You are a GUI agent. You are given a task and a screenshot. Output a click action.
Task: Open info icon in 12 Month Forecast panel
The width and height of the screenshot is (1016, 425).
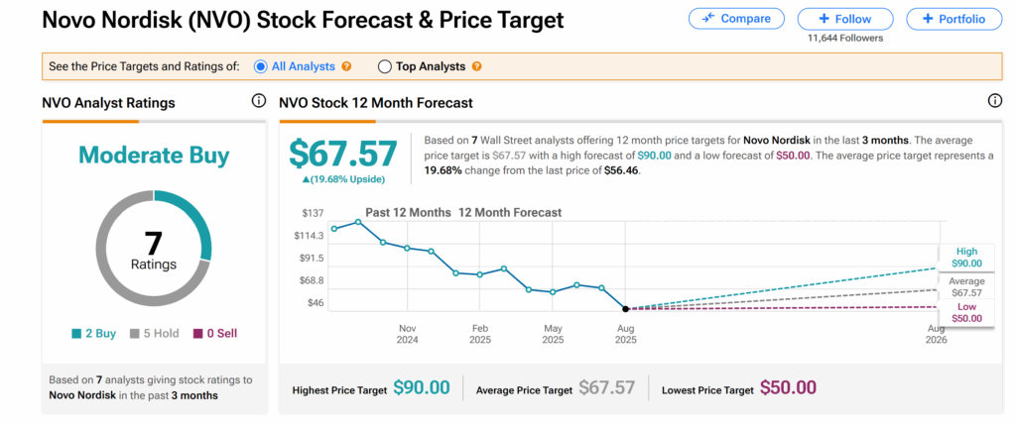(995, 101)
